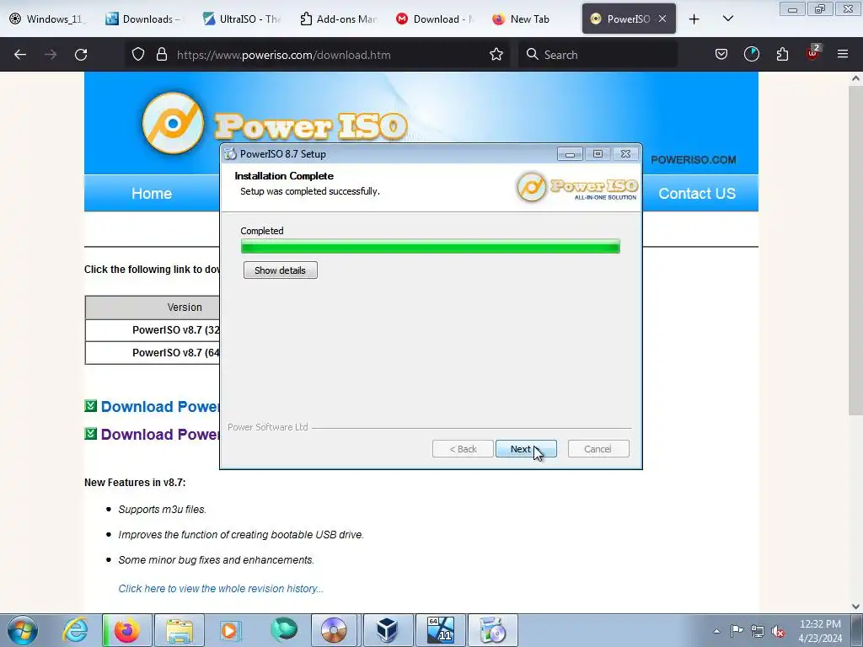Click the padlock site security icon

point(161,55)
